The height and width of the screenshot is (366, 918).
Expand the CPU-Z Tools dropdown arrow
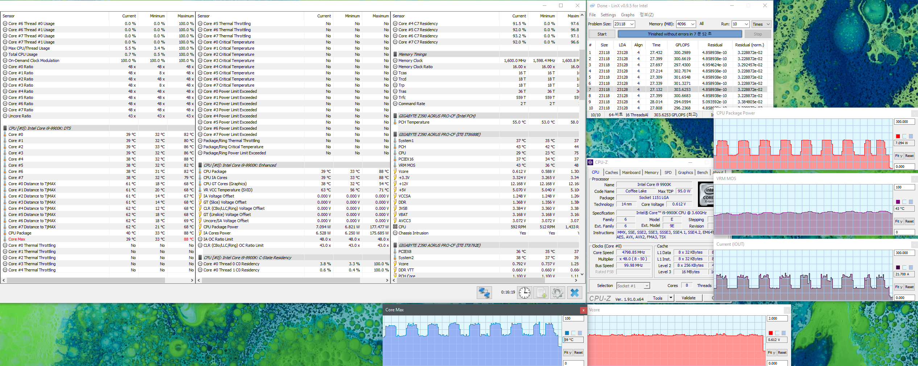[671, 298]
